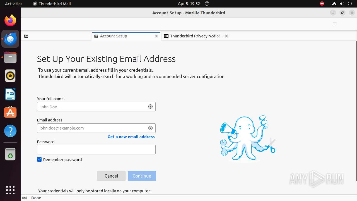Viewport: 357px width, 201px height.
Task: Click the notification bell in the top bar
Action: (x=207, y=4)
